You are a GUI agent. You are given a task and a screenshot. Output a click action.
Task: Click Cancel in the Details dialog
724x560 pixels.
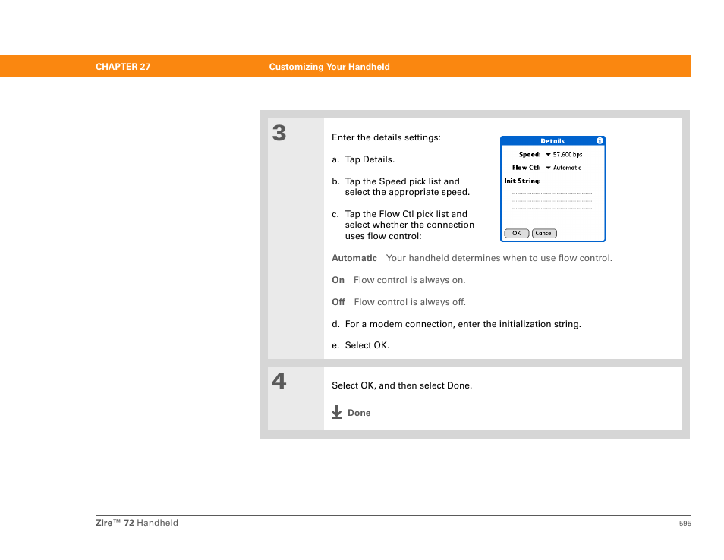tap(544, 233)
